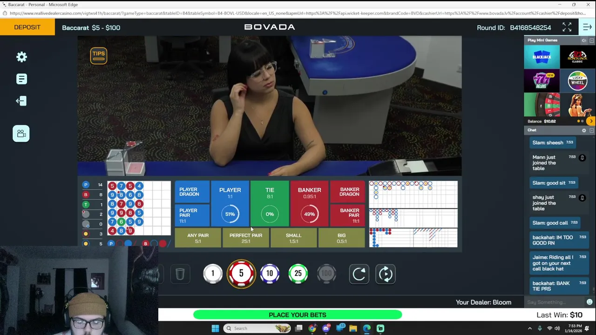Open chat settings gear icon
596x335 pixels.
click(x=584, y=130)
